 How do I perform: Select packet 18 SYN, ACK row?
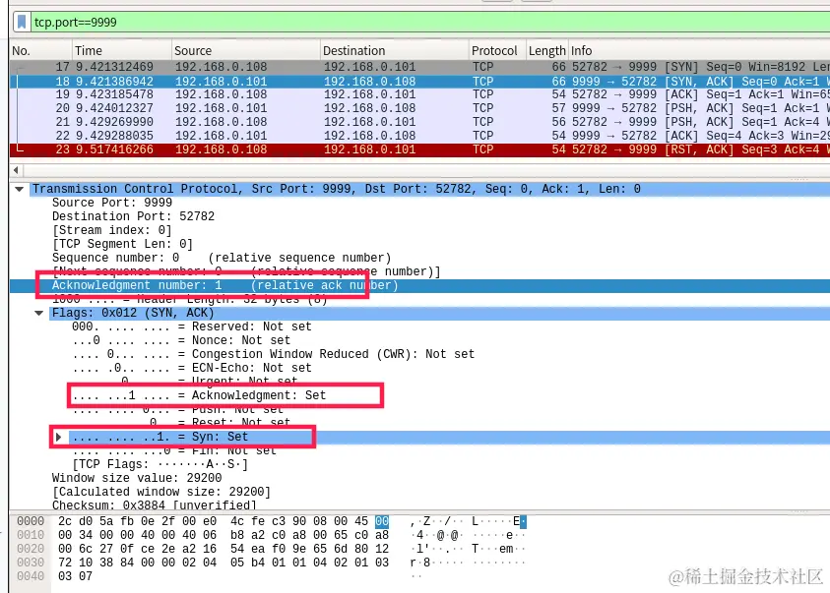coord(419,82)
